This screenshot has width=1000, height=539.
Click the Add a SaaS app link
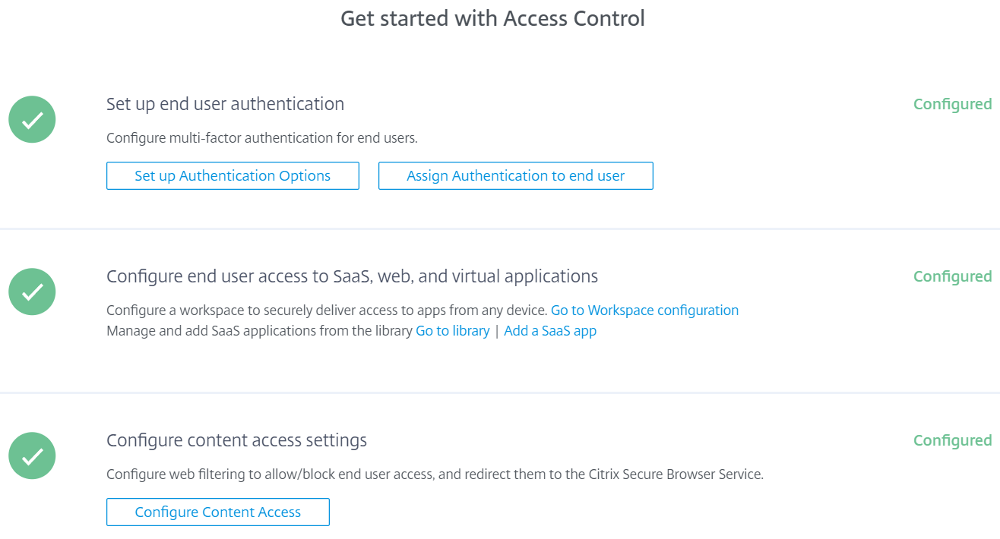[550, 331]
